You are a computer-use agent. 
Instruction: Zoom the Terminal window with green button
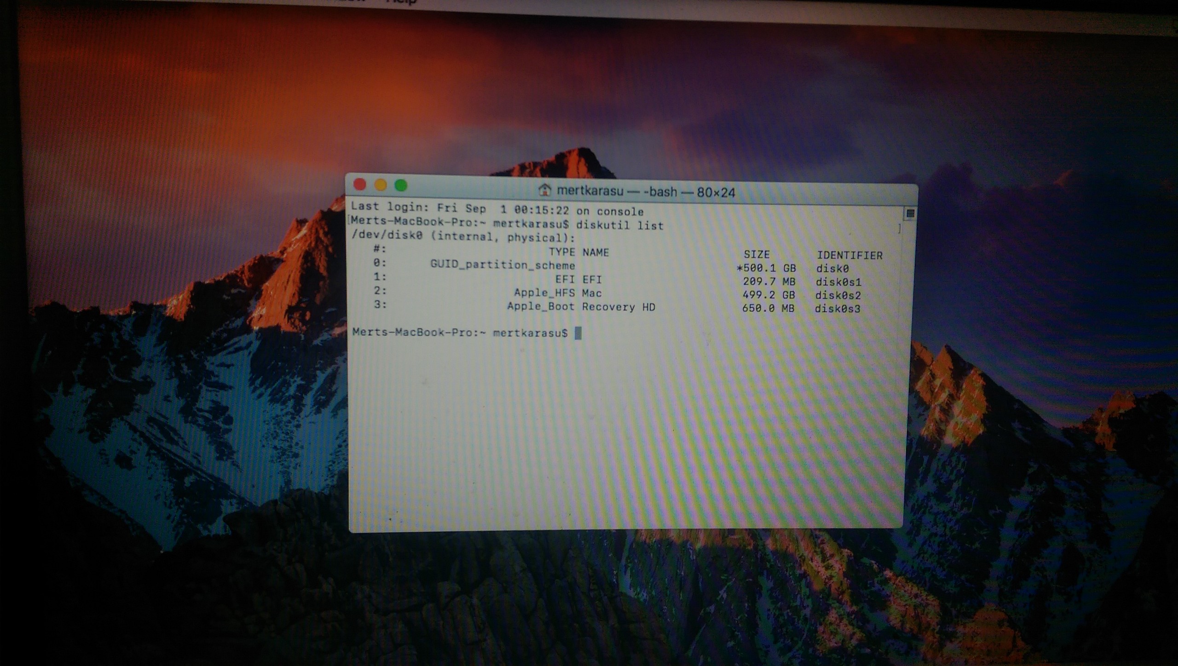coord(401,185)
